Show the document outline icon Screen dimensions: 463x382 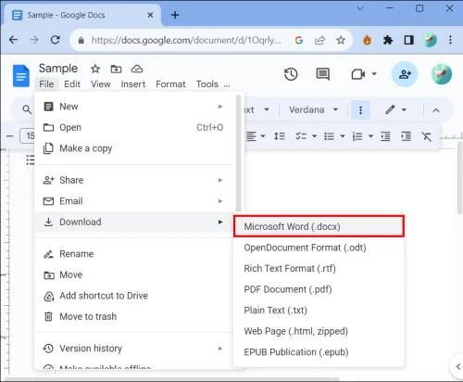(x=30, y=159)
